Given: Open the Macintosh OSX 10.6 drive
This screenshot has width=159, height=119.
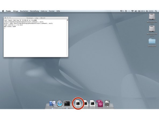Looking at the screenshot, I should tap(152, 17).
